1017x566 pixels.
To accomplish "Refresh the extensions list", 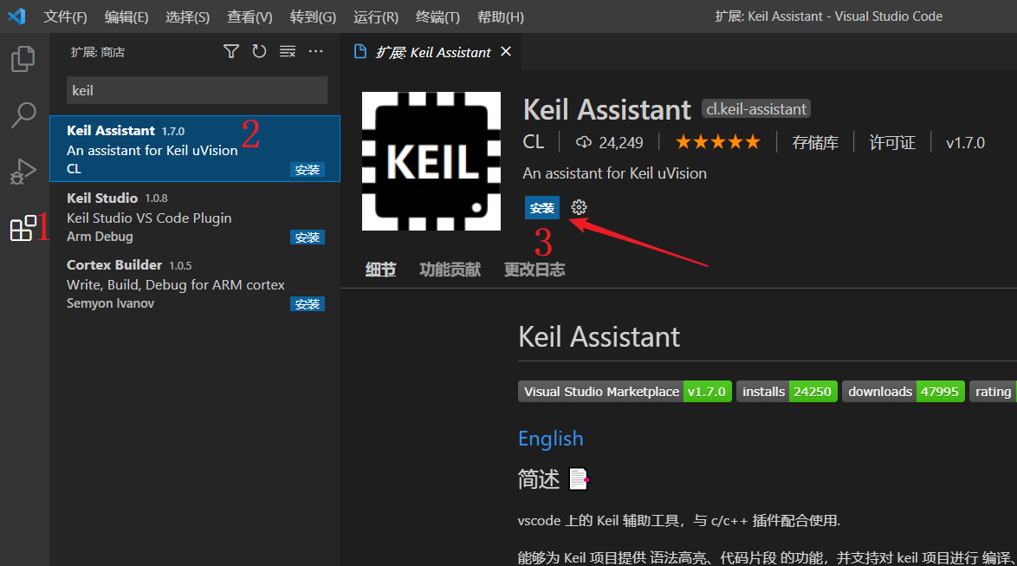I will click(x=259, y=51).
